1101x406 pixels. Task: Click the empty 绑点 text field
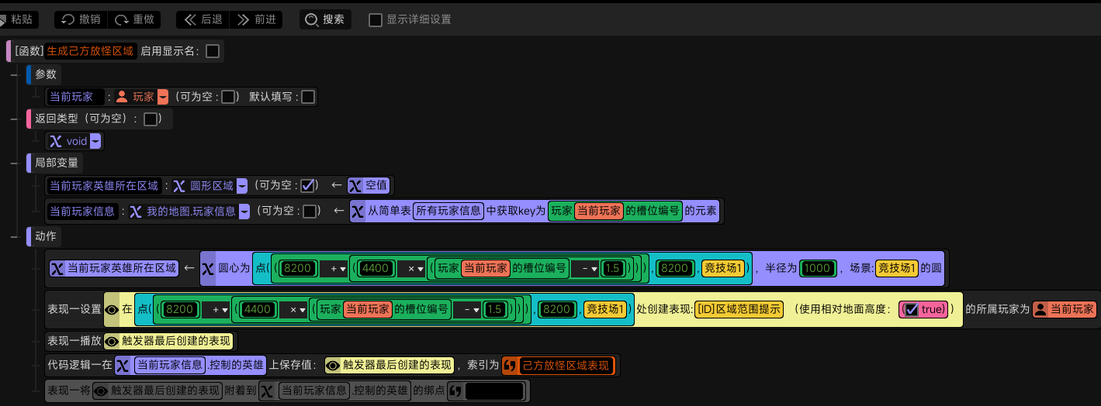pos(494,391)
